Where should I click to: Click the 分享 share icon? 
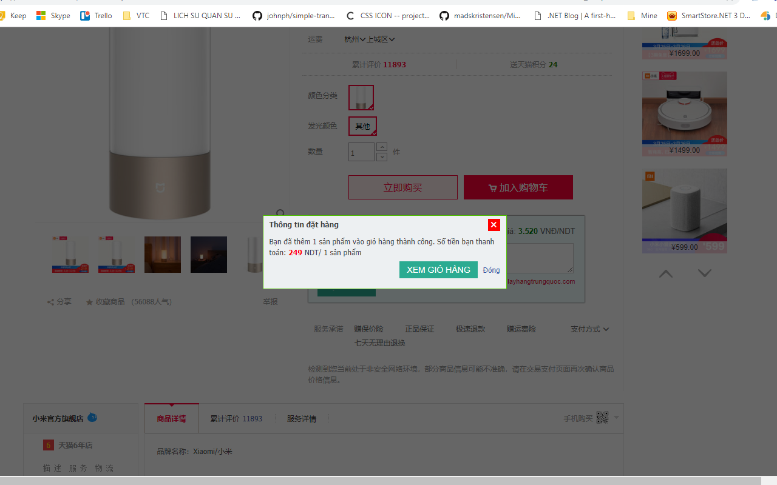point(59,301)
